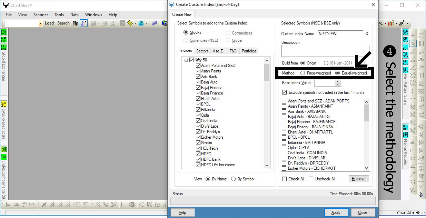
Task: Click the TS SCN scan icon
Action: click(x=405, y=55)
